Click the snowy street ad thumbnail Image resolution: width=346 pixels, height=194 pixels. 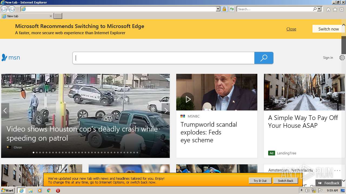[x=304, y=92]
